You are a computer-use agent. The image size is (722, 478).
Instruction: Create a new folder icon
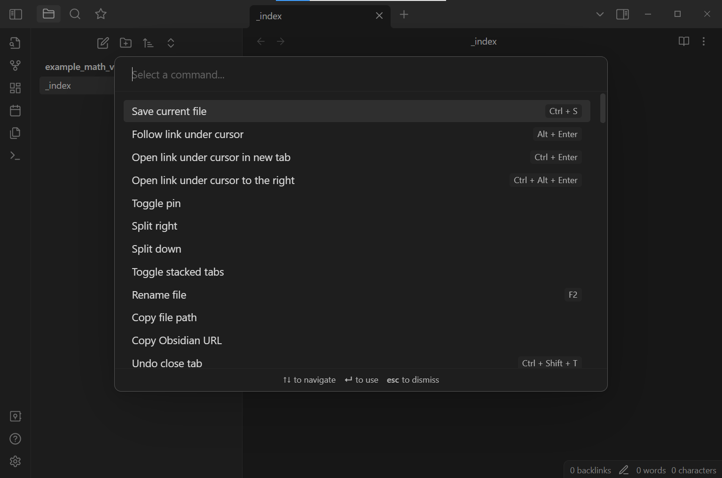[x=126, y=43]
